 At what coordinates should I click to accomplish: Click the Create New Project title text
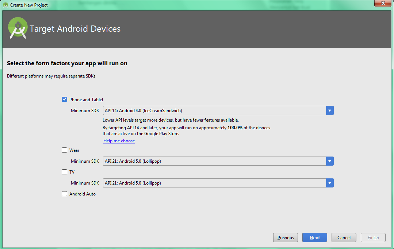pos(29,5)
